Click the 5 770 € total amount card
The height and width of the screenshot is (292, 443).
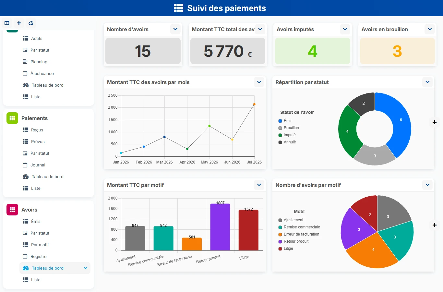pos(228,51)
